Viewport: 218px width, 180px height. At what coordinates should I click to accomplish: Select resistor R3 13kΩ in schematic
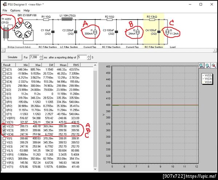[152, 20]
